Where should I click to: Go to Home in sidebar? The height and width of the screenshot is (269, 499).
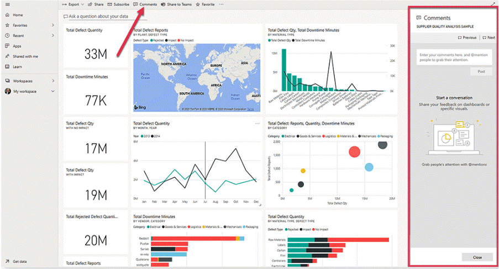click(x=14, y=15)
